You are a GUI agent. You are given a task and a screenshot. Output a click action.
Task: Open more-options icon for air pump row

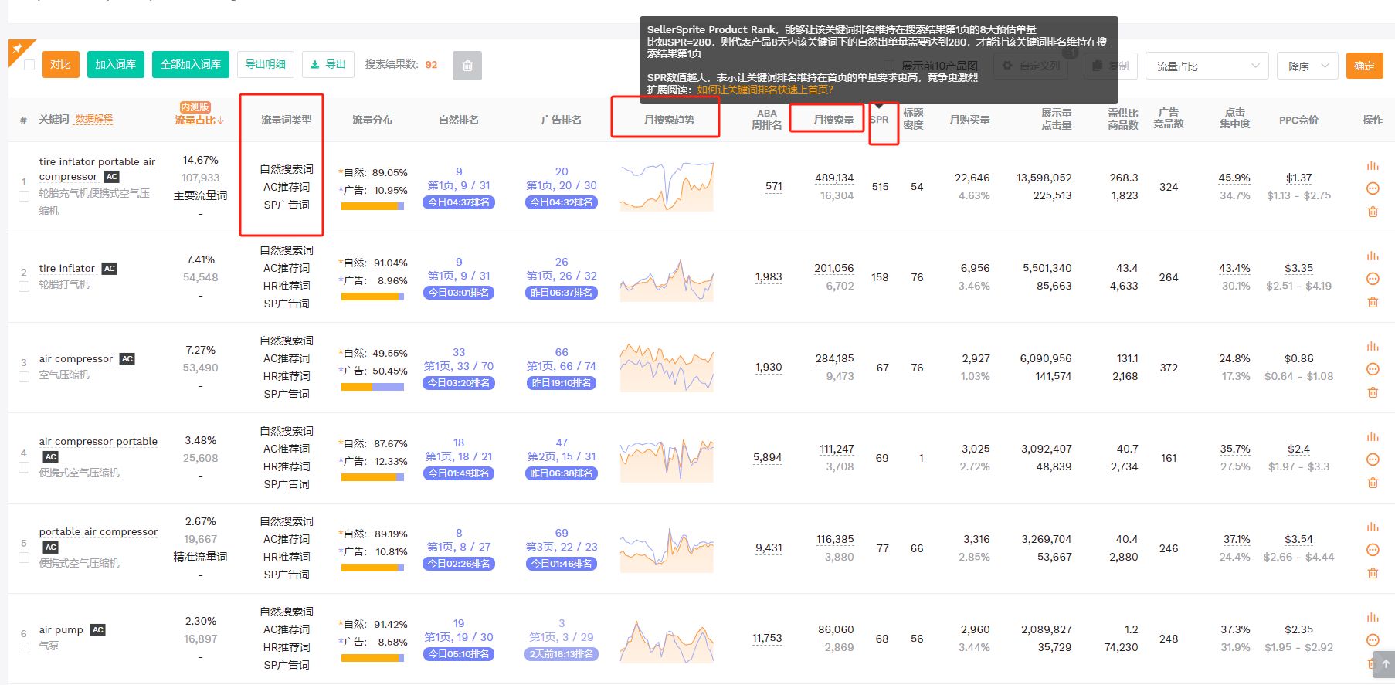pos(1373,640)
